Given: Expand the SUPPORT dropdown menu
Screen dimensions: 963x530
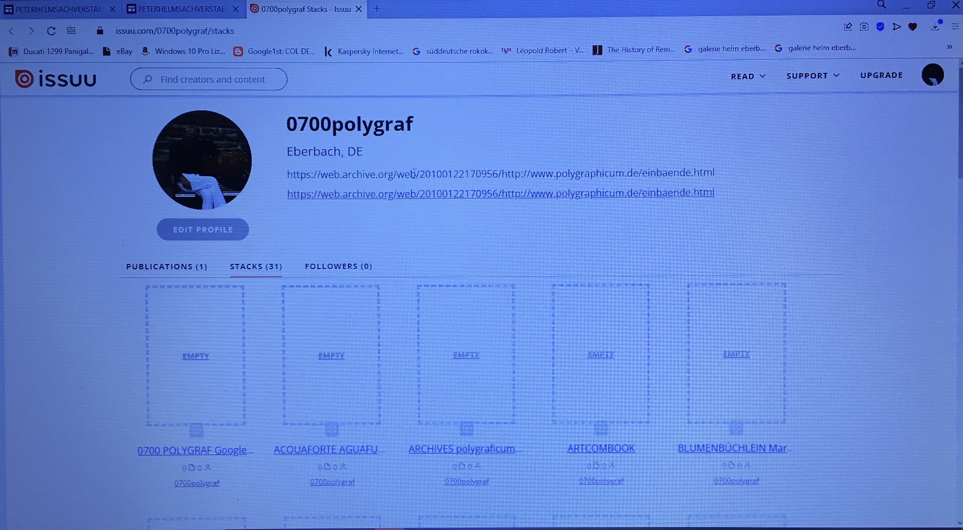Looking at the screenshot, I should 813,76.
